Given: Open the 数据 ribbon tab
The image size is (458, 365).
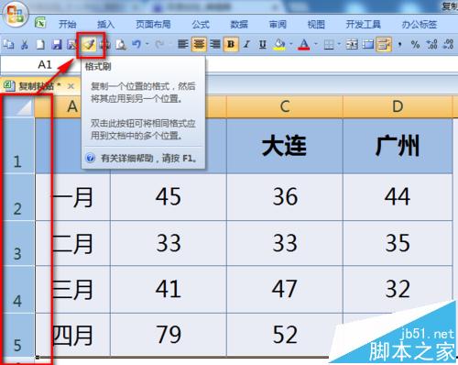Looking at the screenshot, I should pos(239,24).
